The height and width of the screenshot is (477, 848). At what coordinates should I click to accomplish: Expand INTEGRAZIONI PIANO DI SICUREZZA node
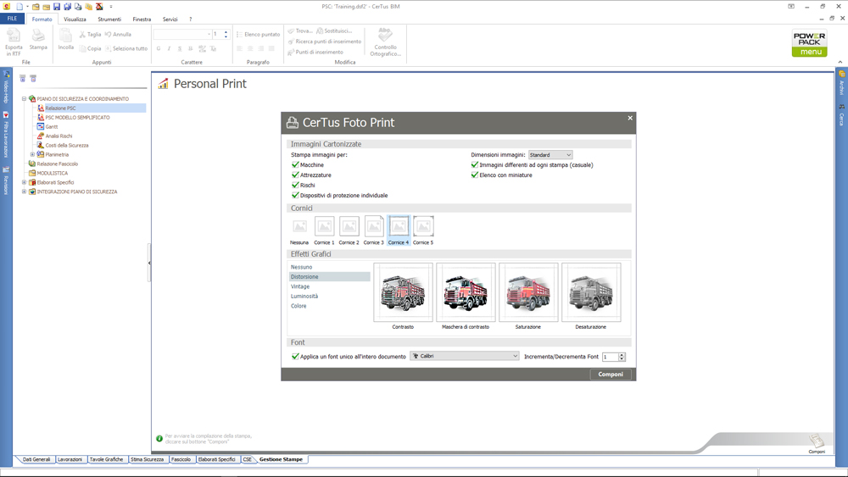(24, 191)
